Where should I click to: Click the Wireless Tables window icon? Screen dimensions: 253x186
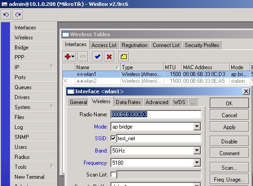click(x=65, y=34)
